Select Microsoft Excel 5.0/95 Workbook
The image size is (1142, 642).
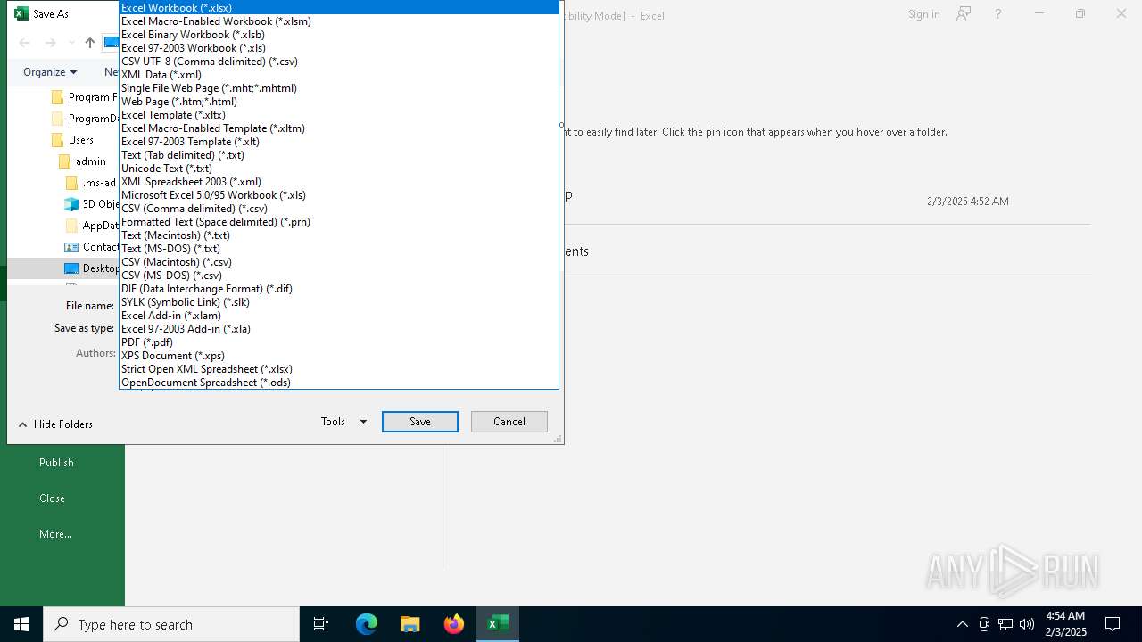pyautogui.click(x=339, y=195)
